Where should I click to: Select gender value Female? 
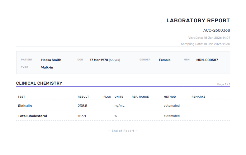point(165,60)
